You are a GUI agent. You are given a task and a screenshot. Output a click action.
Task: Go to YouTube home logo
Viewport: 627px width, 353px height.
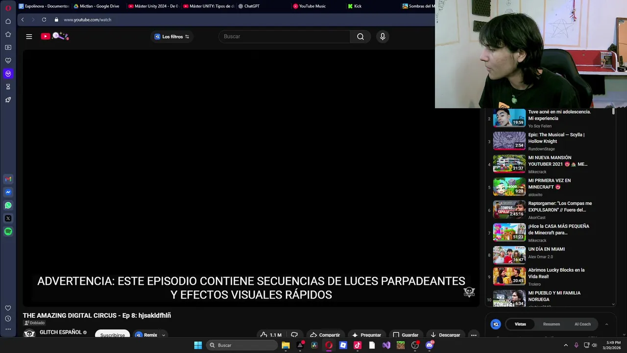[54, 36]
